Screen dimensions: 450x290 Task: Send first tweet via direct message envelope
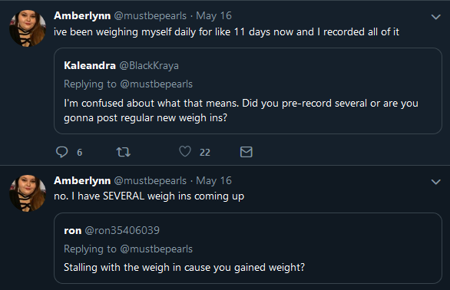[247, 152]
